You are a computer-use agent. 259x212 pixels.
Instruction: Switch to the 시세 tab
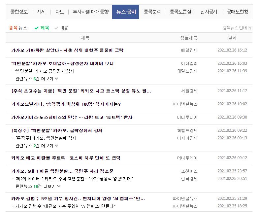click(x=41, y=12)
